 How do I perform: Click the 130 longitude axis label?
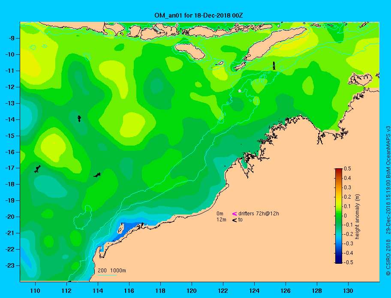348,291
